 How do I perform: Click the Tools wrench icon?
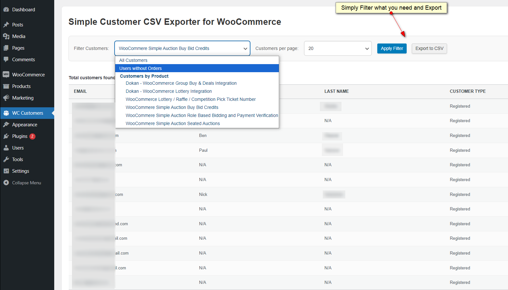tap(6, 159)
